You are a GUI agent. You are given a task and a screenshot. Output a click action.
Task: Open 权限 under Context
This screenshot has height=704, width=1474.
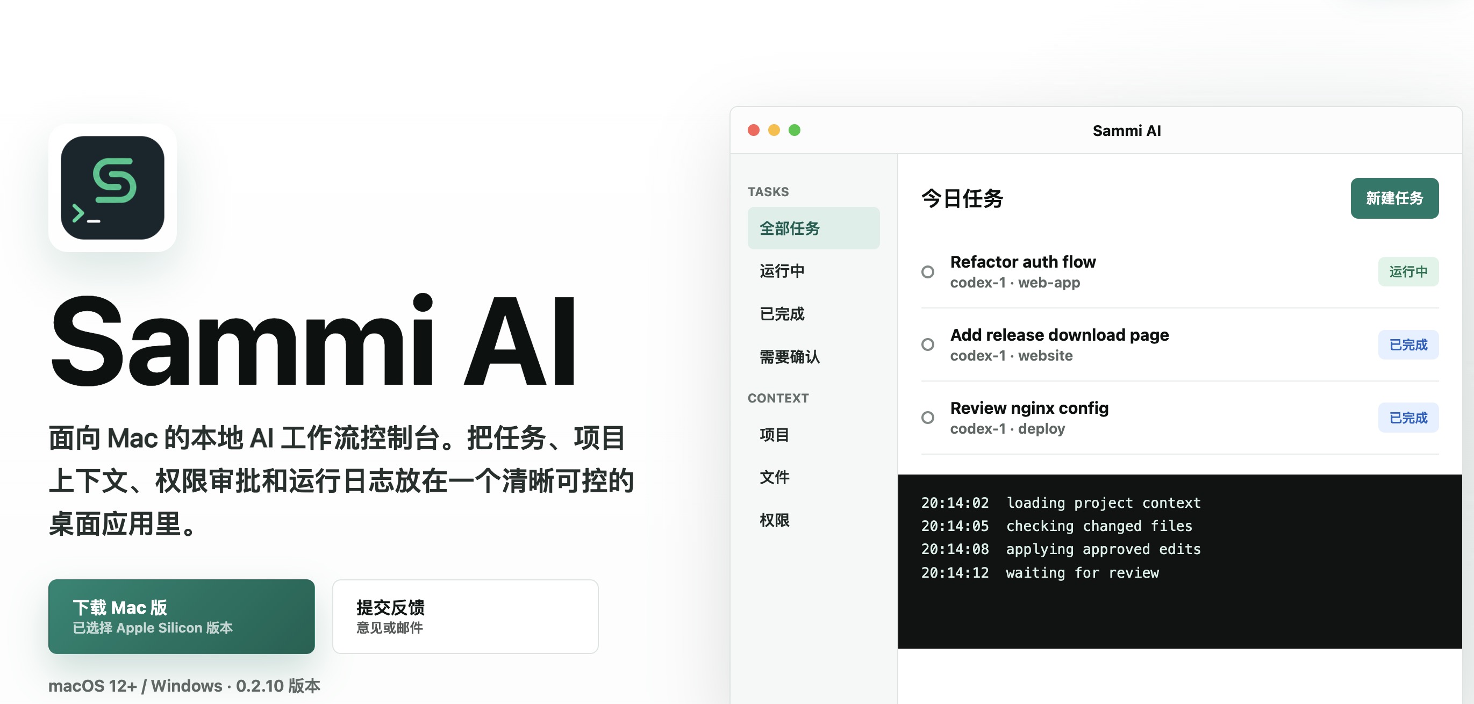tap(813, 520)
